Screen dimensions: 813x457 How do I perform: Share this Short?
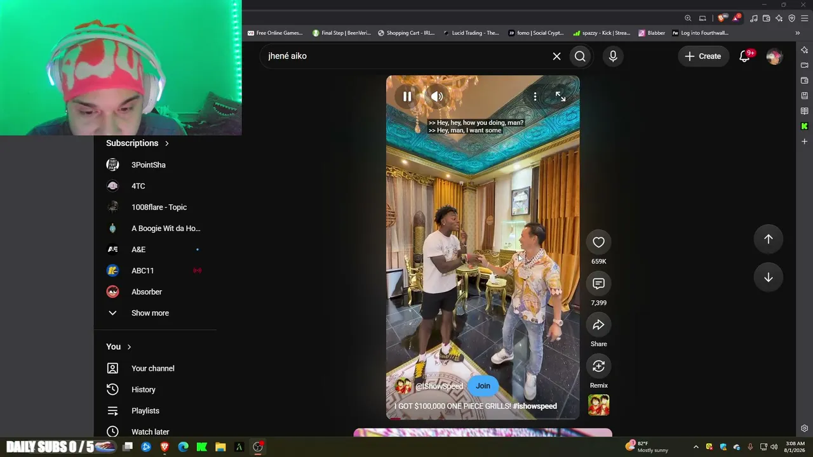(598, 324)
